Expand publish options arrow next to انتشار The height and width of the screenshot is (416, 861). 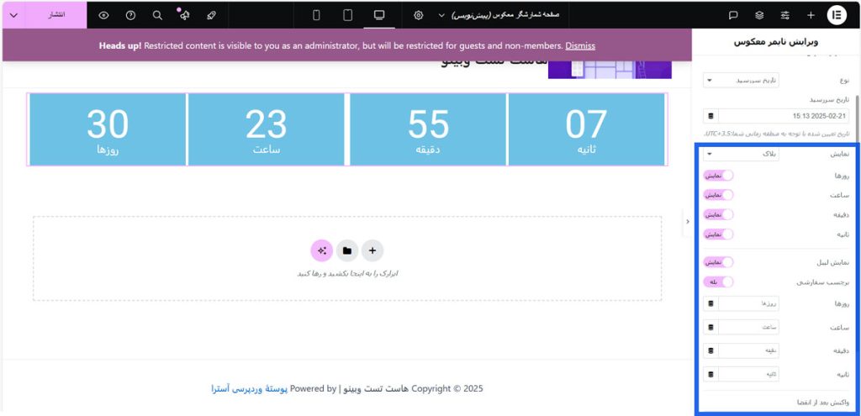(x=13, y=15)
